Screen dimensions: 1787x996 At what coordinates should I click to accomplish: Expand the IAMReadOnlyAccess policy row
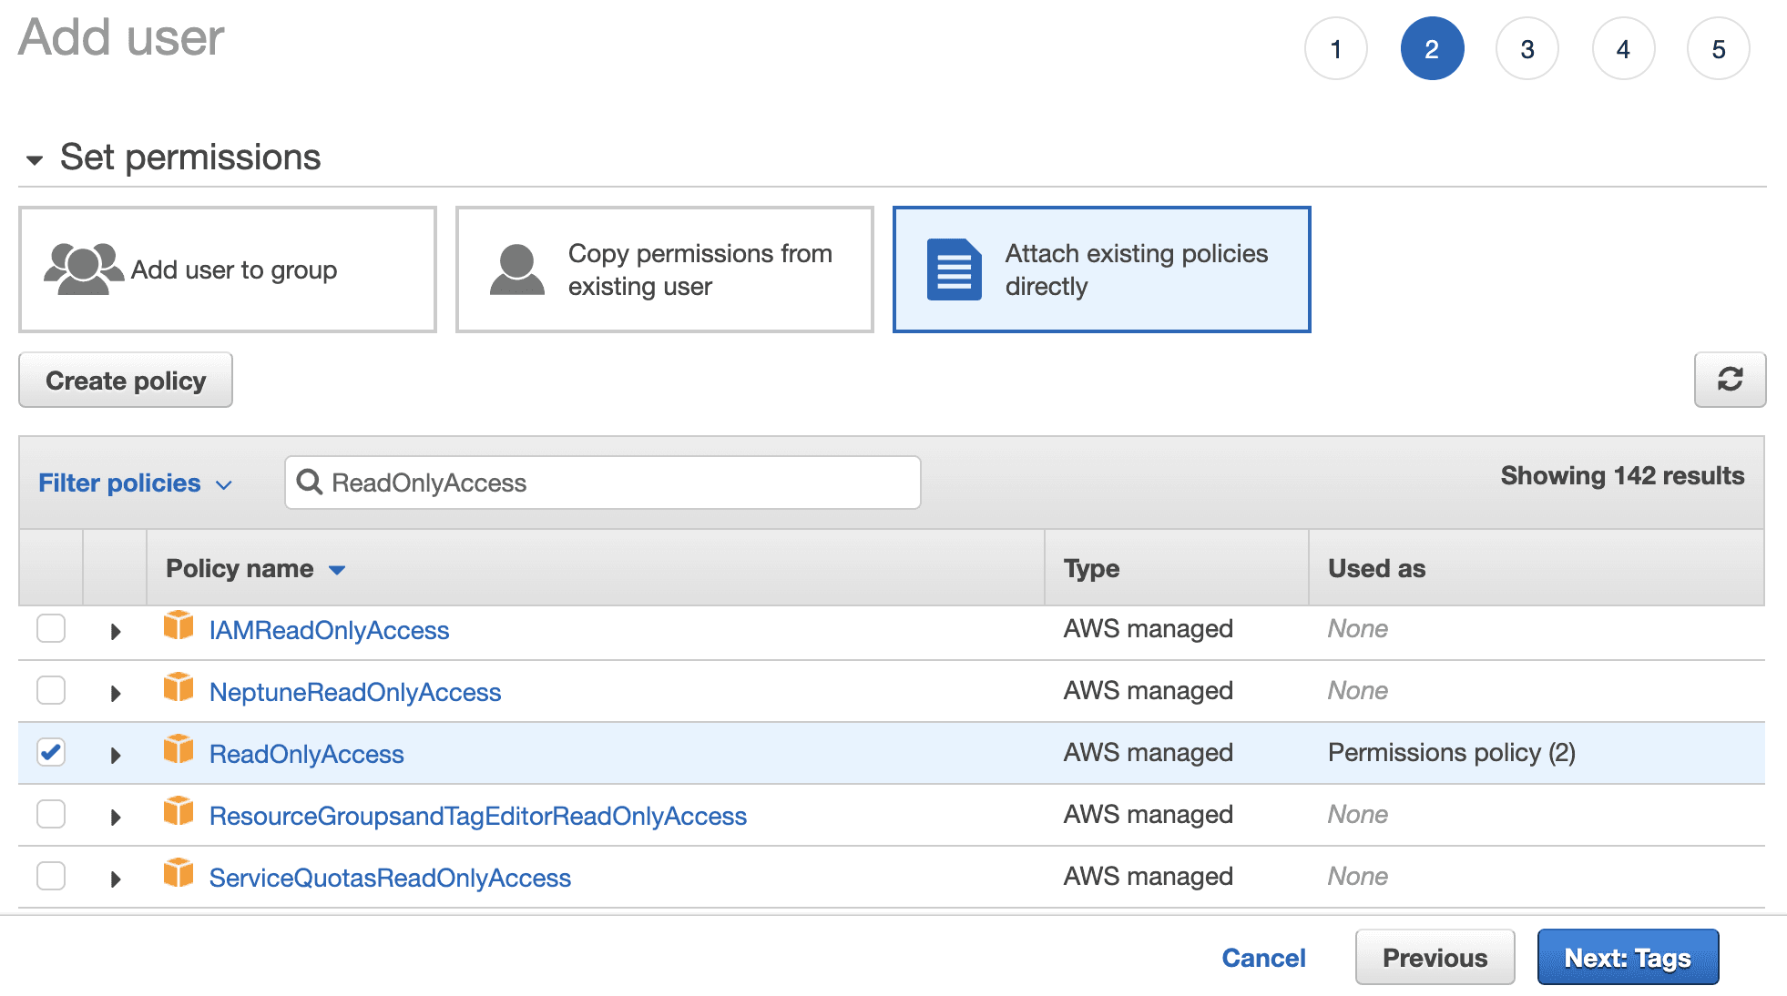[x=116, y=631]
